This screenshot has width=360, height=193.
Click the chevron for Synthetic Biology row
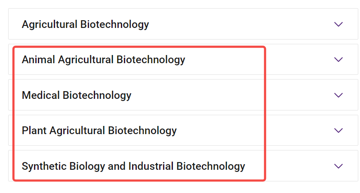click(x=338, y=166)
